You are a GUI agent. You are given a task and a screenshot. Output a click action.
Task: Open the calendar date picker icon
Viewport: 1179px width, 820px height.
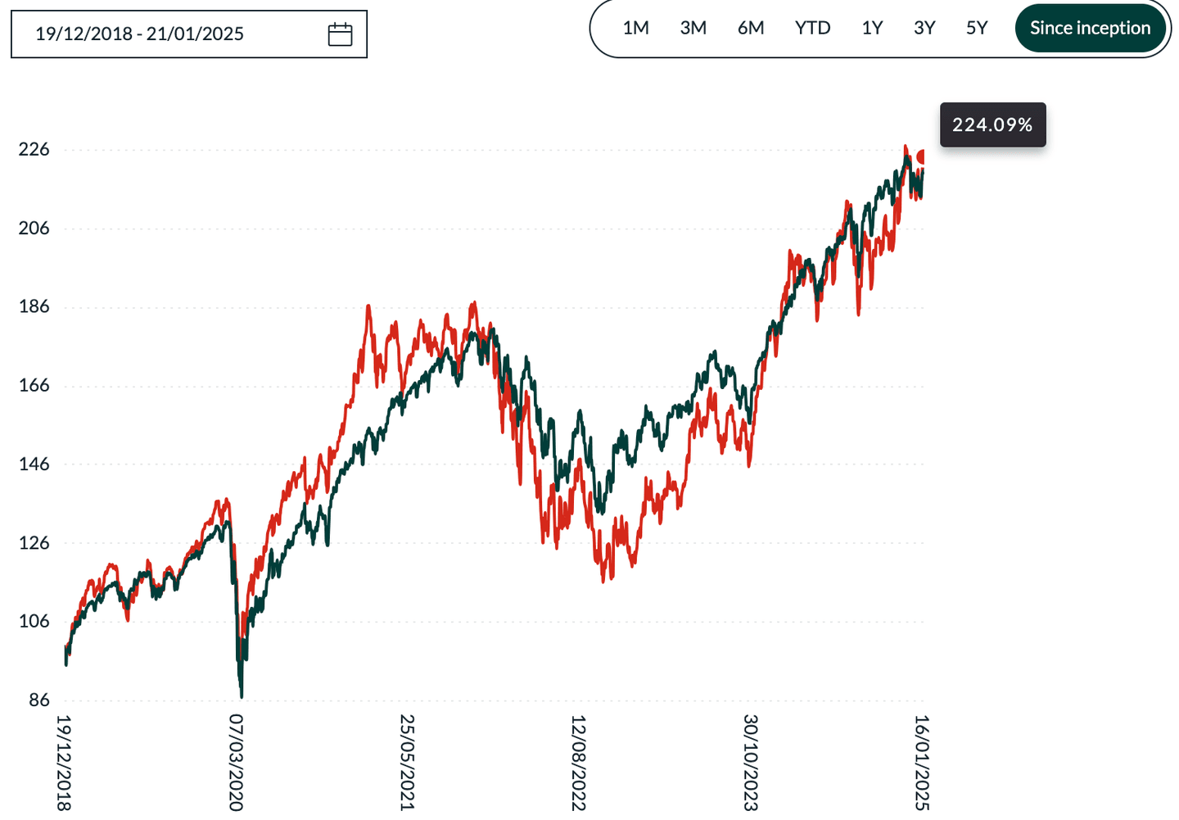(341, 34)
